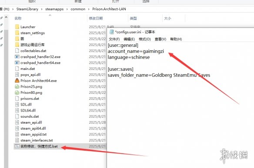This screenshot has width=254, height=168.
Task: Select the Prison80.png image icon
Action: pyautogui.click(x=17, y=92)
